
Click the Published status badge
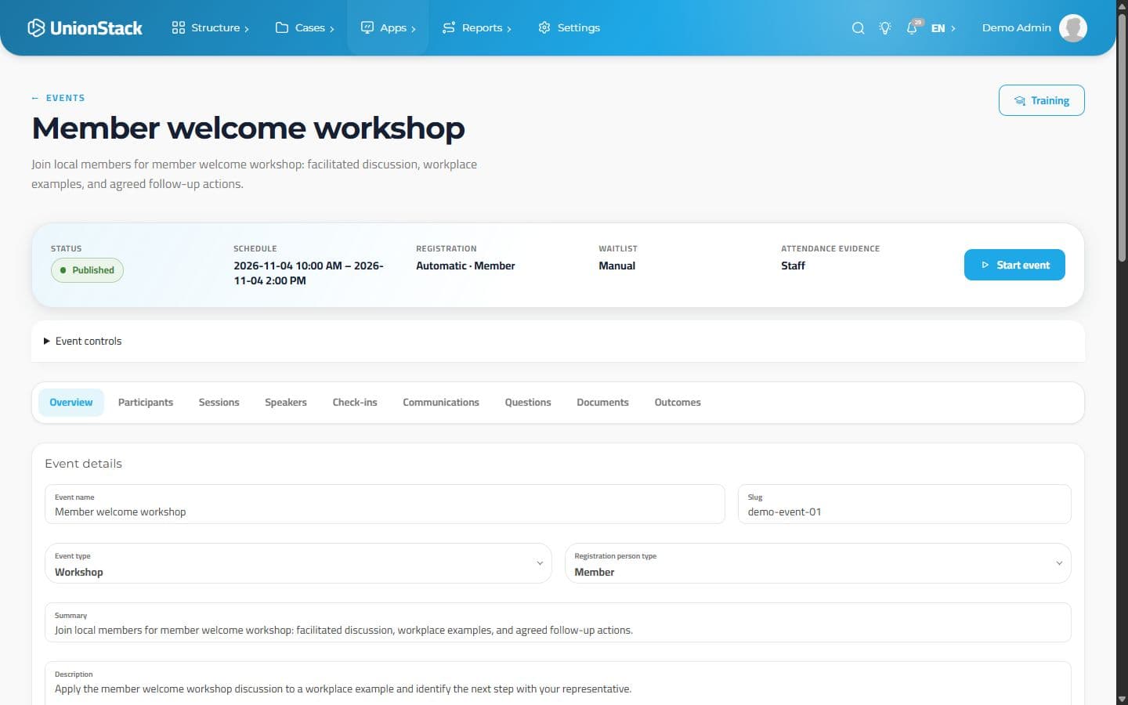[87, 270]
